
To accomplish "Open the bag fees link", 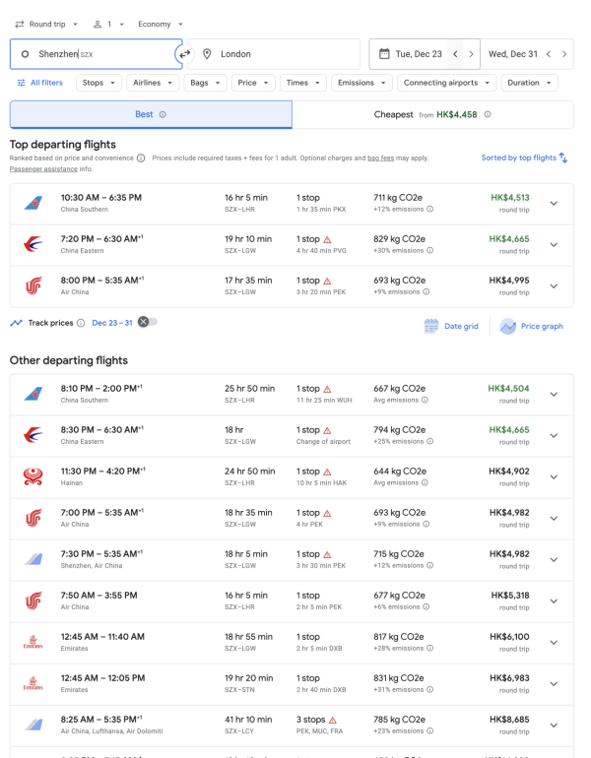I will [x=380, y=158].
